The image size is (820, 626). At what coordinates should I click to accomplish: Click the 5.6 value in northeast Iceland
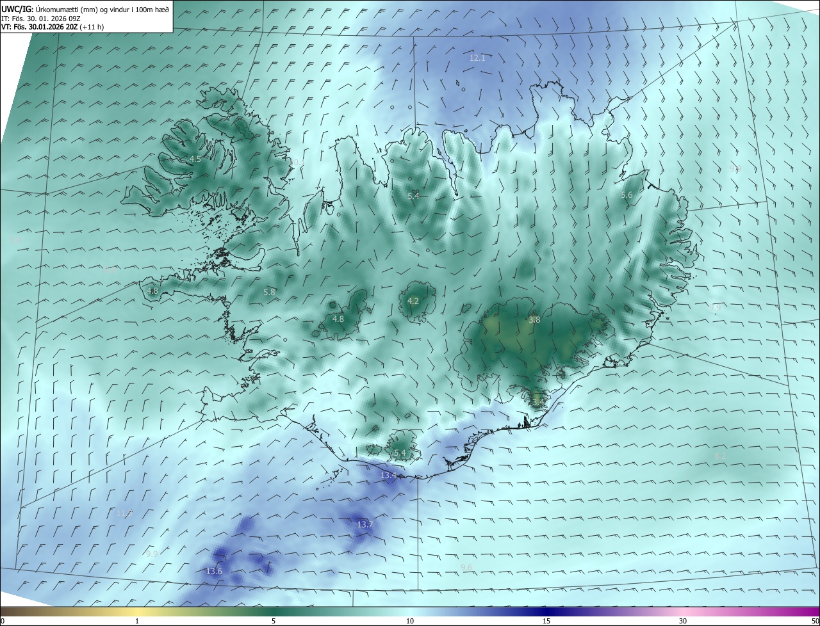(627, 195)
